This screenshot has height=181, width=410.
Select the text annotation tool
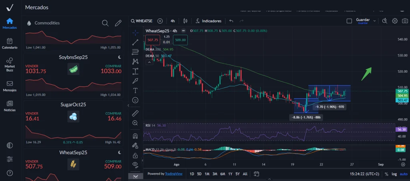[x=135, y=90]
